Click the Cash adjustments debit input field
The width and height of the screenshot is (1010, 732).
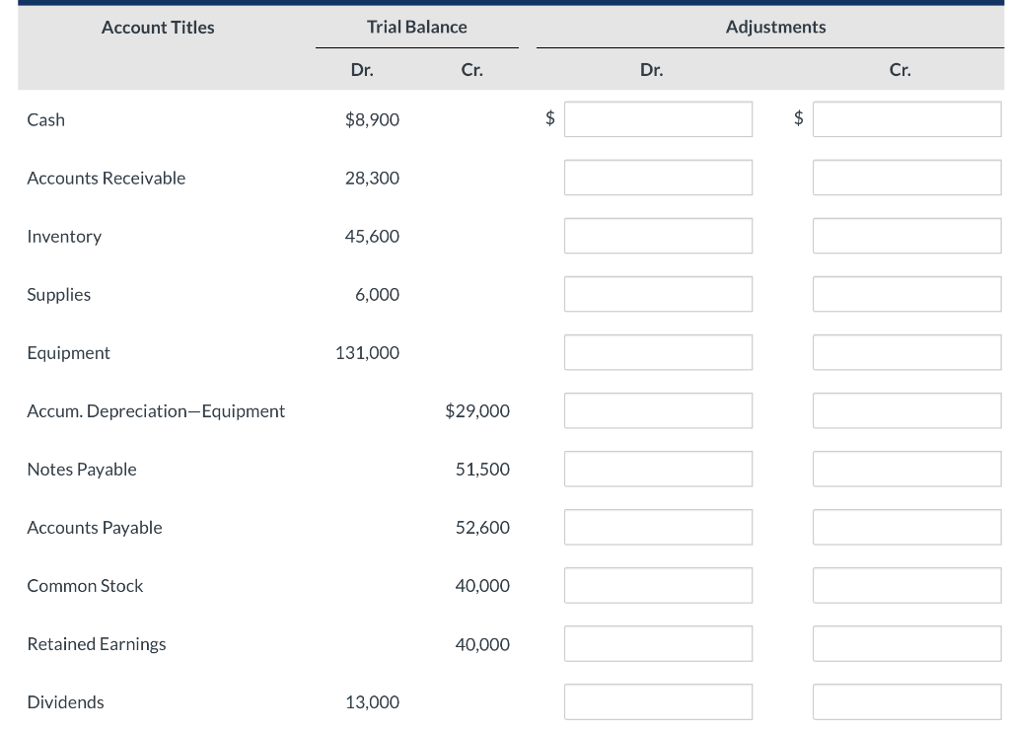pos(658,118)
